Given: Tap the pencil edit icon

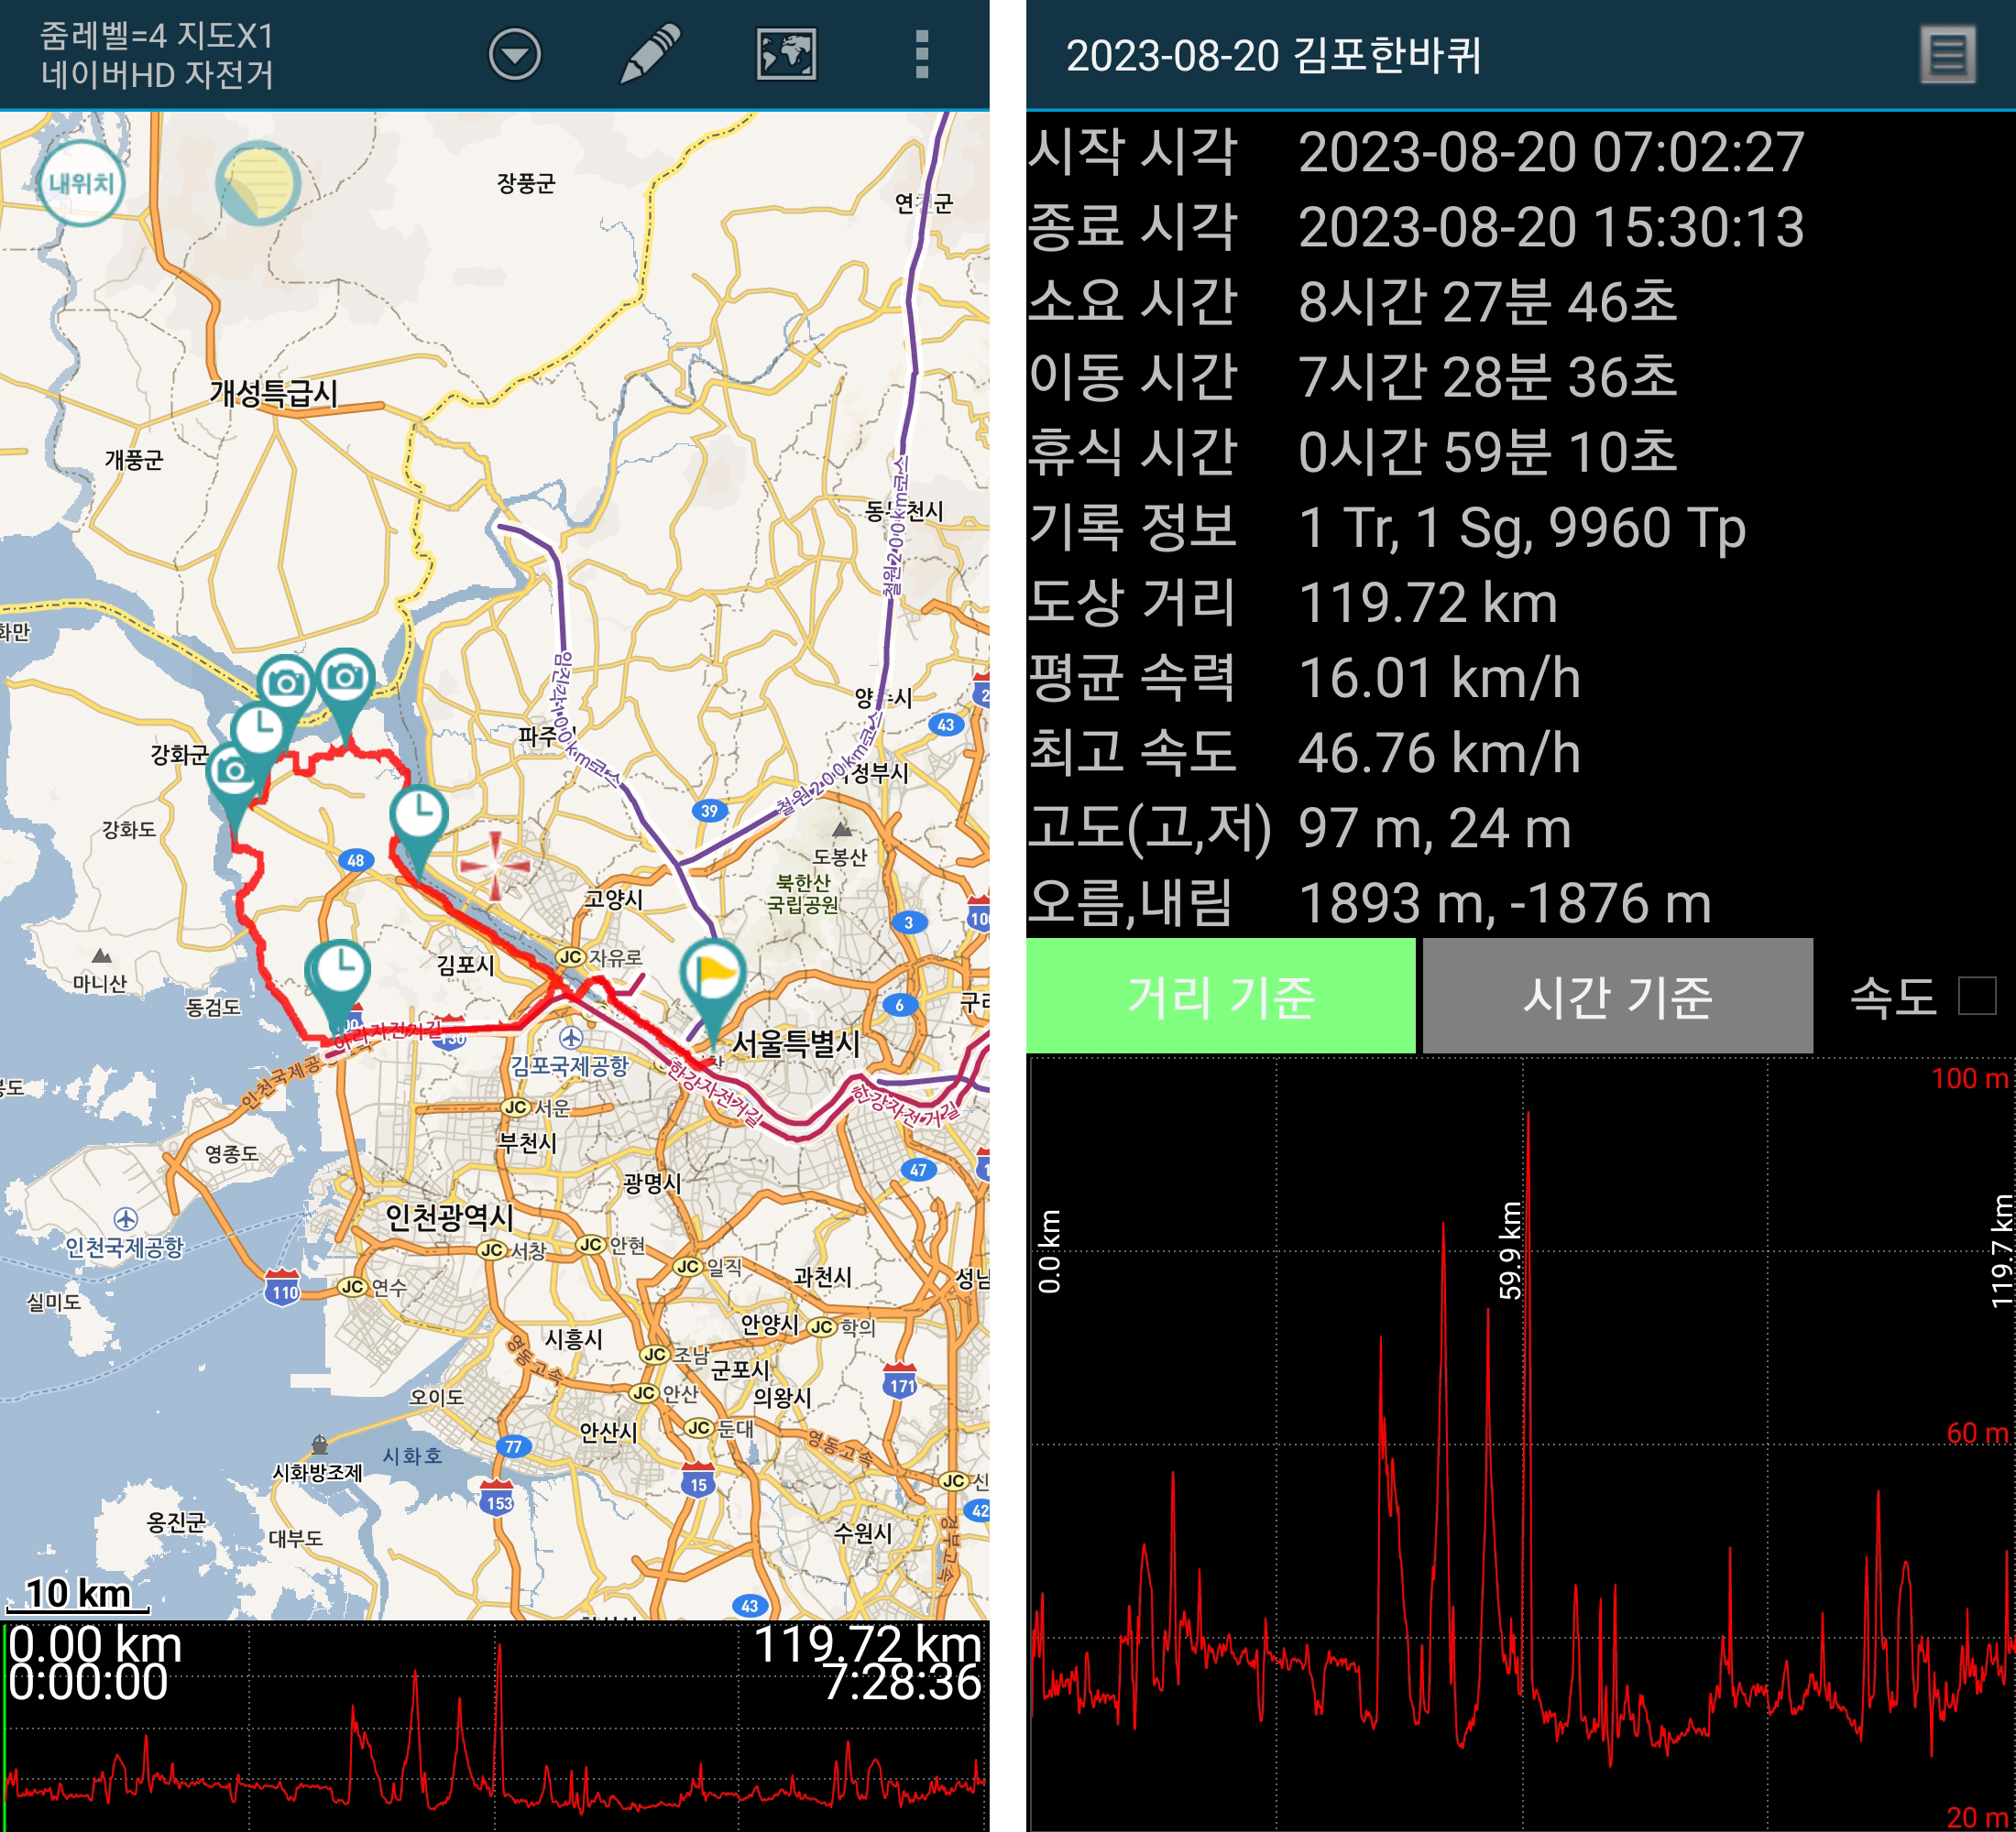Looking at the screenshot, I should coord(650,54).
